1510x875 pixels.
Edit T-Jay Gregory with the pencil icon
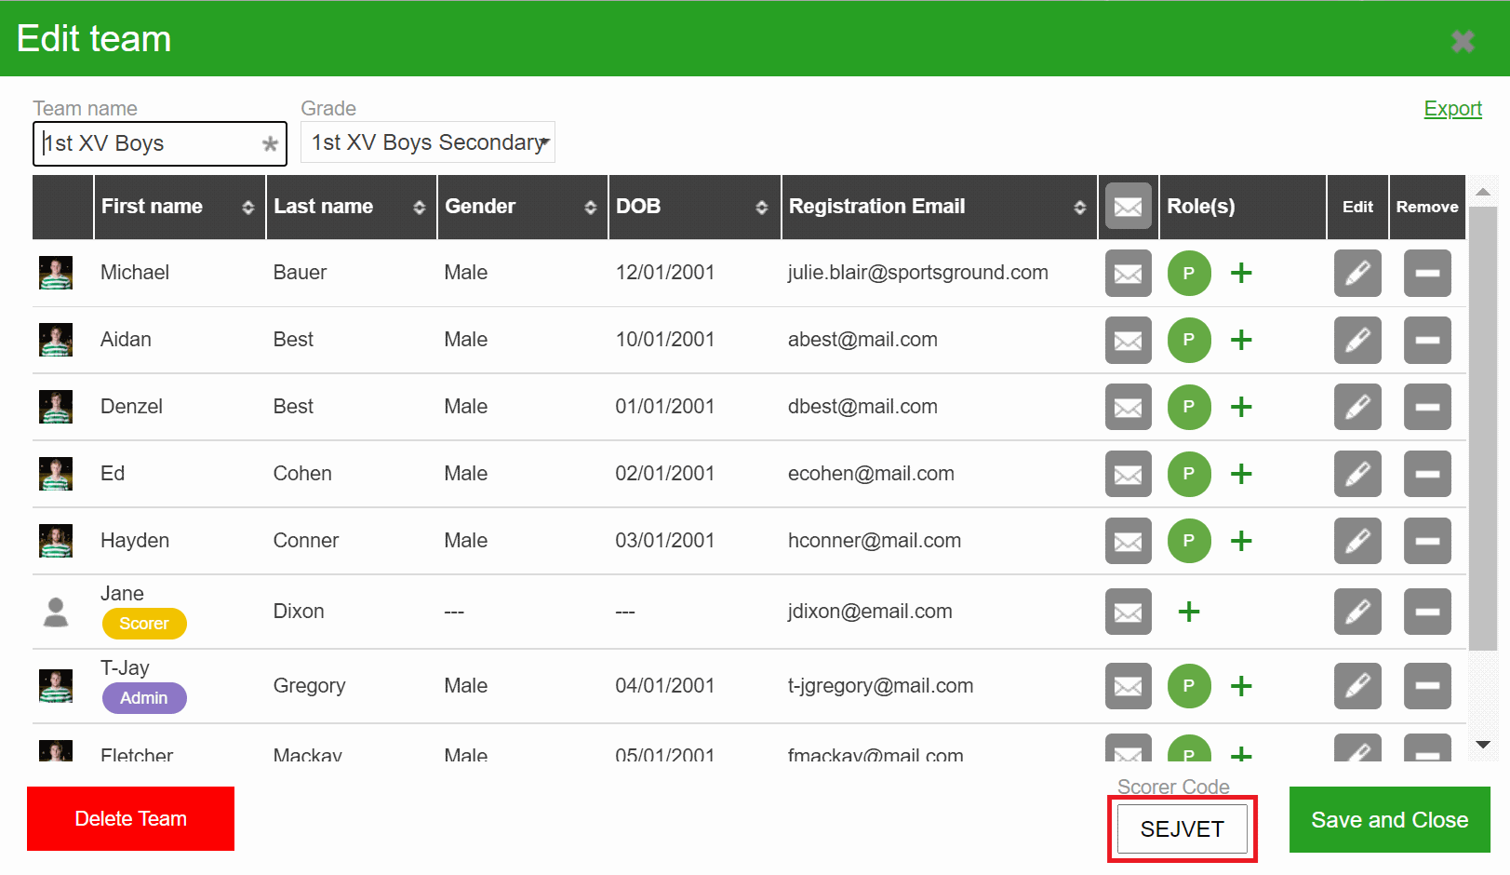(x=1356, y=687)
